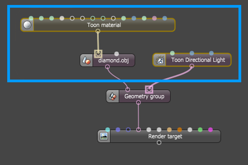The height and width of the screenshot is (165, 248).
Task: Click the Toon Directional Light output pin
Action: [x=192, y=66]
